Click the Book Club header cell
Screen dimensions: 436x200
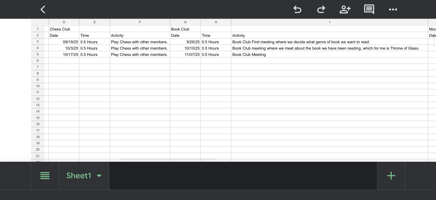pyautogui.click(x=185, y=29)
